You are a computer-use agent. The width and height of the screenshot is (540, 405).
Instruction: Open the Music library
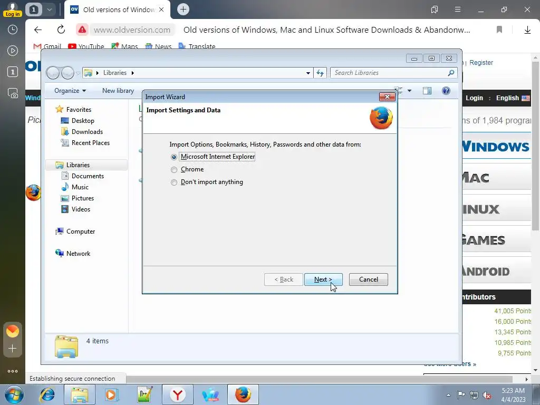pos(80,187)
